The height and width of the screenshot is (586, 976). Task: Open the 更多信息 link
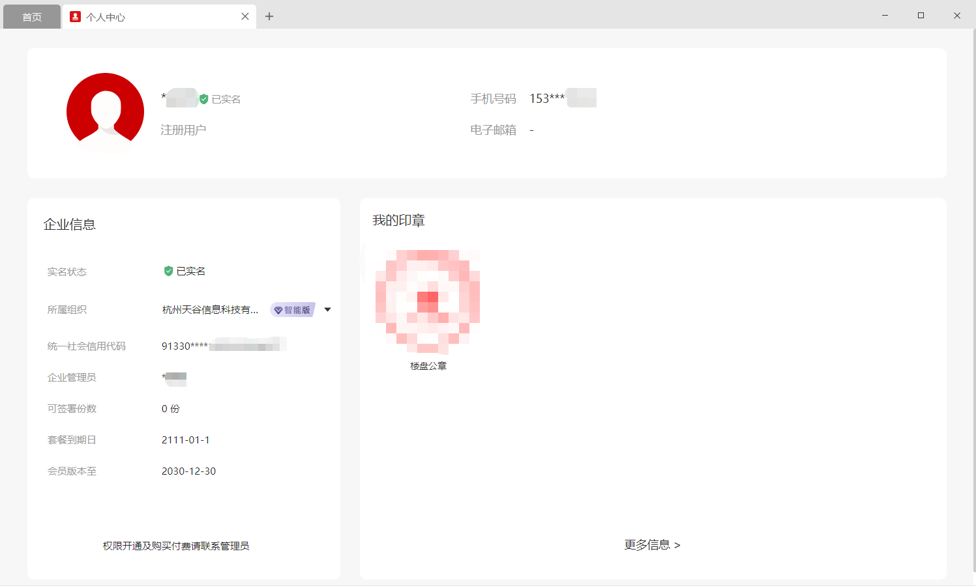(x=652, y=545)
